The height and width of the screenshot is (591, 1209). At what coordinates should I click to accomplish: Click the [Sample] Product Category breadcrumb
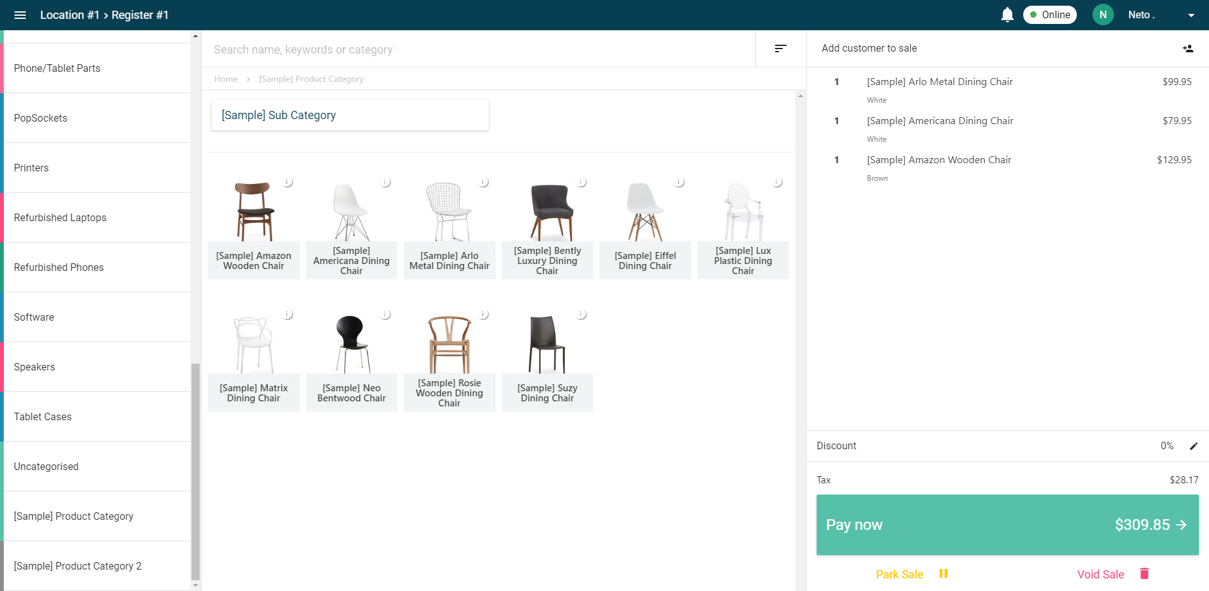coord(311,79)
